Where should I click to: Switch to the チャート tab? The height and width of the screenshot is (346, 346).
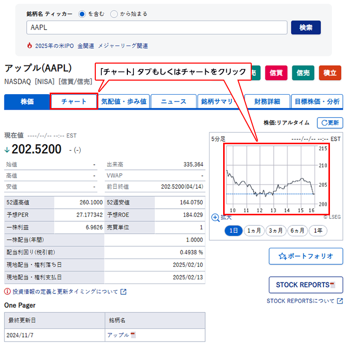[x=74, y=101]
